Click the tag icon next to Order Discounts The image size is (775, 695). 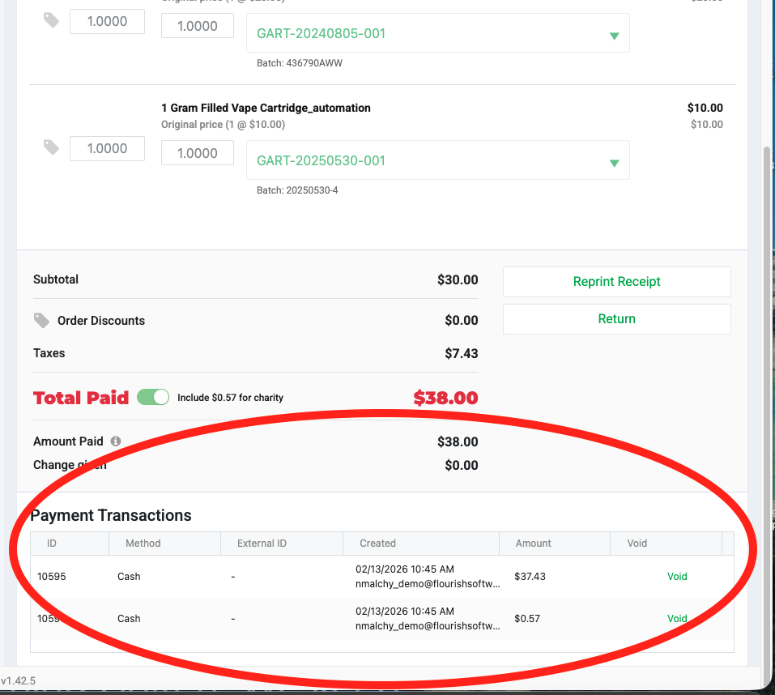(41, 321)
